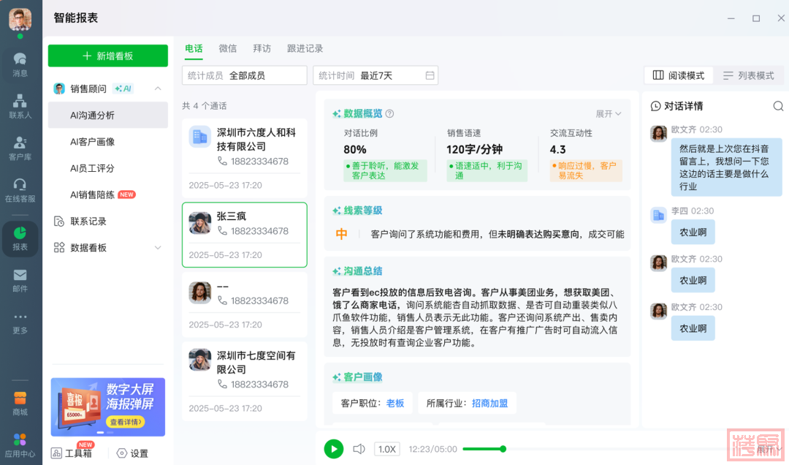Open the 统计成员 member dropdown
The image size is (789, 465).
[245, 75]
